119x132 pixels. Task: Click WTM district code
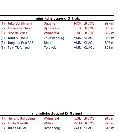(78, 123)
